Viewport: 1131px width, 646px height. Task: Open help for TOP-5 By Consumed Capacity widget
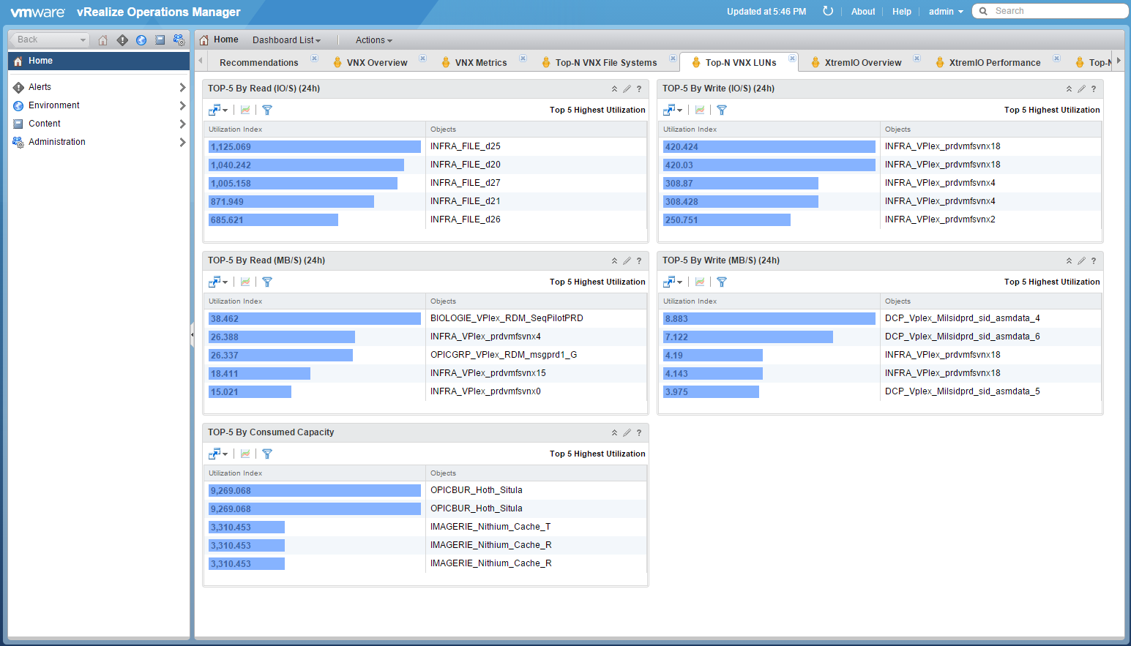tap(639, 432)
